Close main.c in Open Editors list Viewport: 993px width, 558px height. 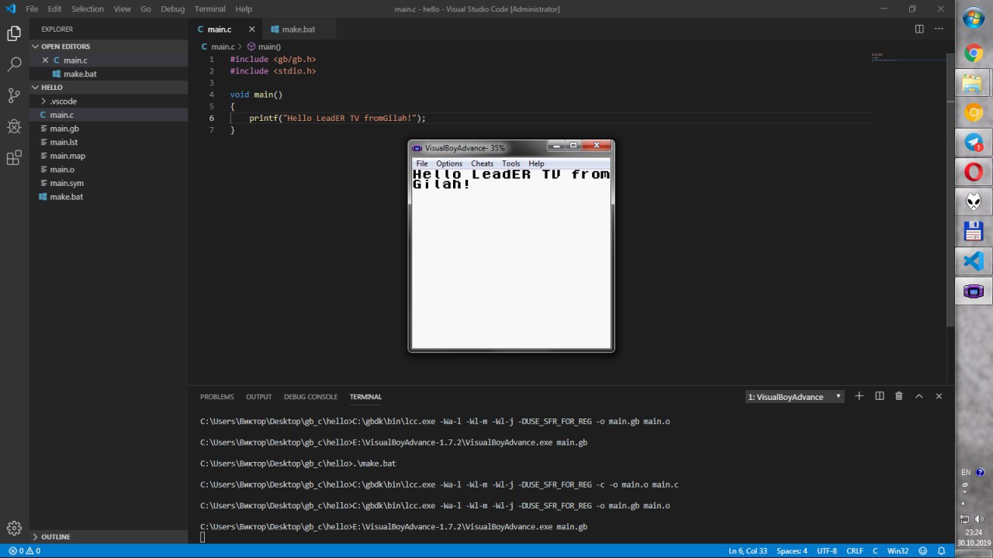(45, 60)
